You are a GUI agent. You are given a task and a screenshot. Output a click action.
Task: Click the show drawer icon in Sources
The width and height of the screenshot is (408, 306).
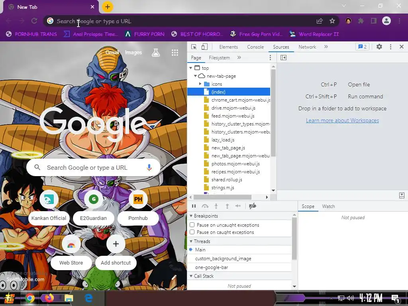point(402,195)
